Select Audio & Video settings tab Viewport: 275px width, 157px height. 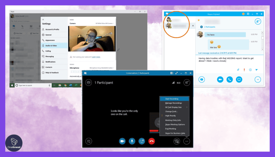tap(54, 46)
